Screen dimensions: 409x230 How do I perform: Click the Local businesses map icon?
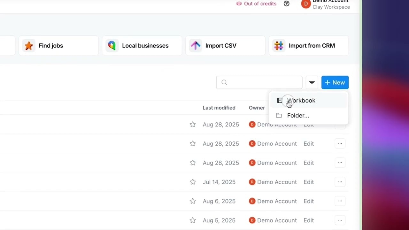pyautogui.click(x=112, y=46)
